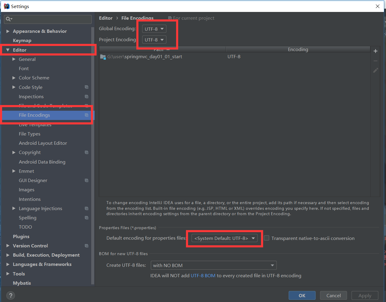386x302 pixels.
Task: Follow the UTF-8 BOM link
Action: click(x=203, y=275)
